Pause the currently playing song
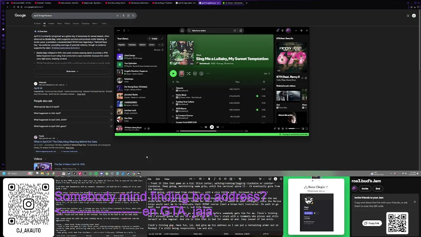This screenshot has width=421, height=237. point(212,127)
